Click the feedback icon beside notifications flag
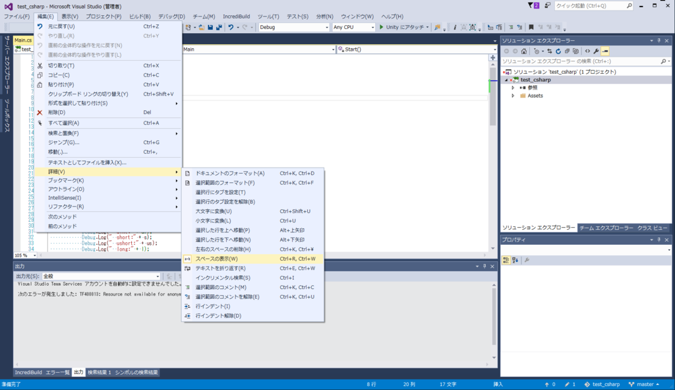This screenshot has height=390, width=675. [548, 5]
